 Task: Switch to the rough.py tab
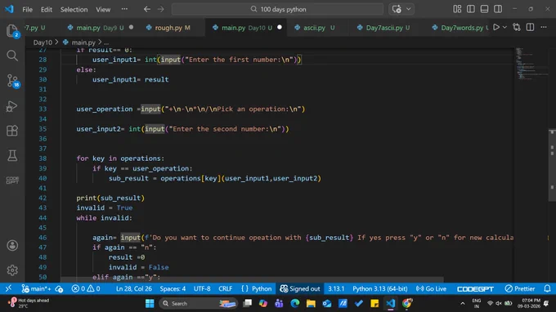coord(173,28)
